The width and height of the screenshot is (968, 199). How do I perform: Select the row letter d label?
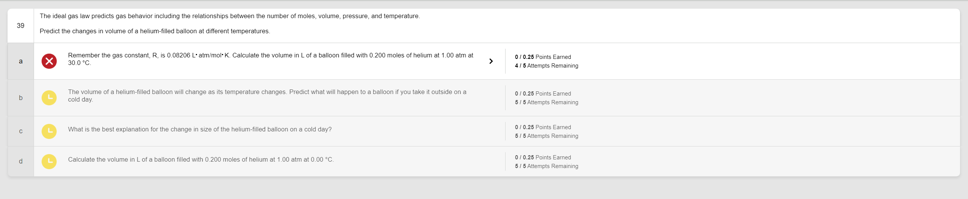(21, 161)
